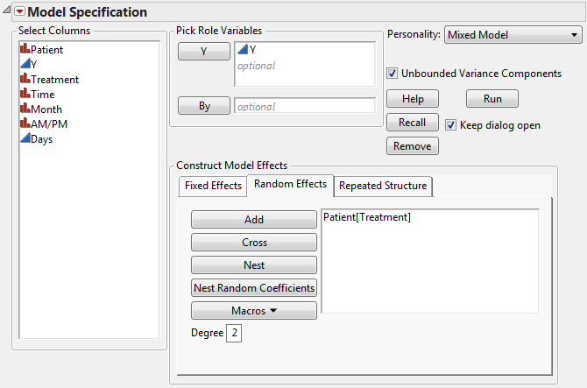Viewport: 587px width, 388px height.
Task: Click the continuous icon beside Y column
Action: tap(25, 65)
